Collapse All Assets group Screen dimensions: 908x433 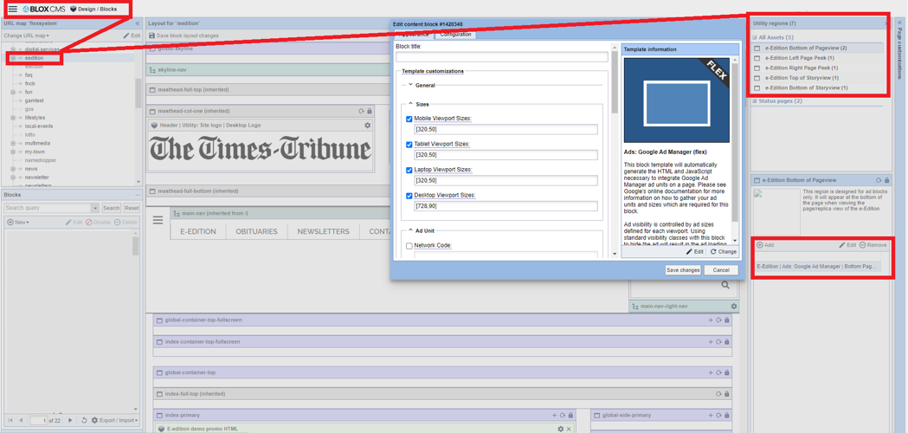(754, 37)
